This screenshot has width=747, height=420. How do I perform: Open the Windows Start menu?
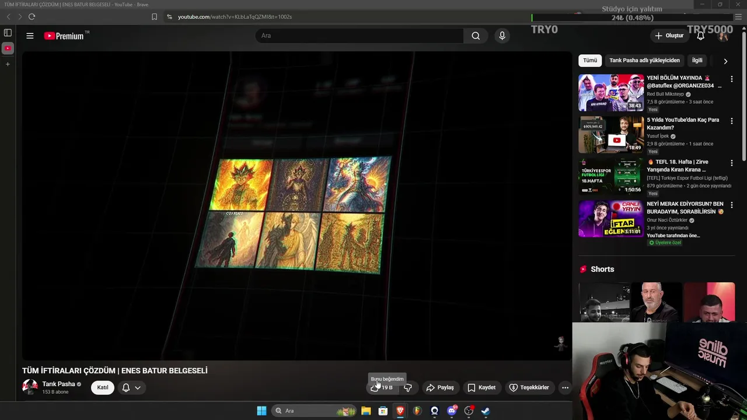click(x=261, y=411)
